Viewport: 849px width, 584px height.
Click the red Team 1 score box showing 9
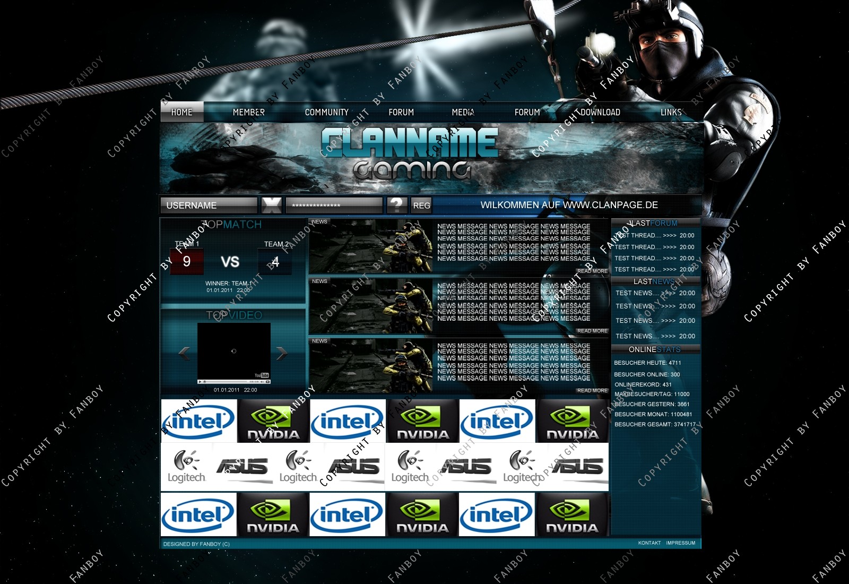tap(187, 261)
